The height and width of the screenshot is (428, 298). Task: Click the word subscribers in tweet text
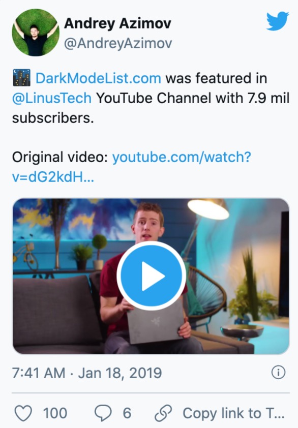[x=53, y=118]
